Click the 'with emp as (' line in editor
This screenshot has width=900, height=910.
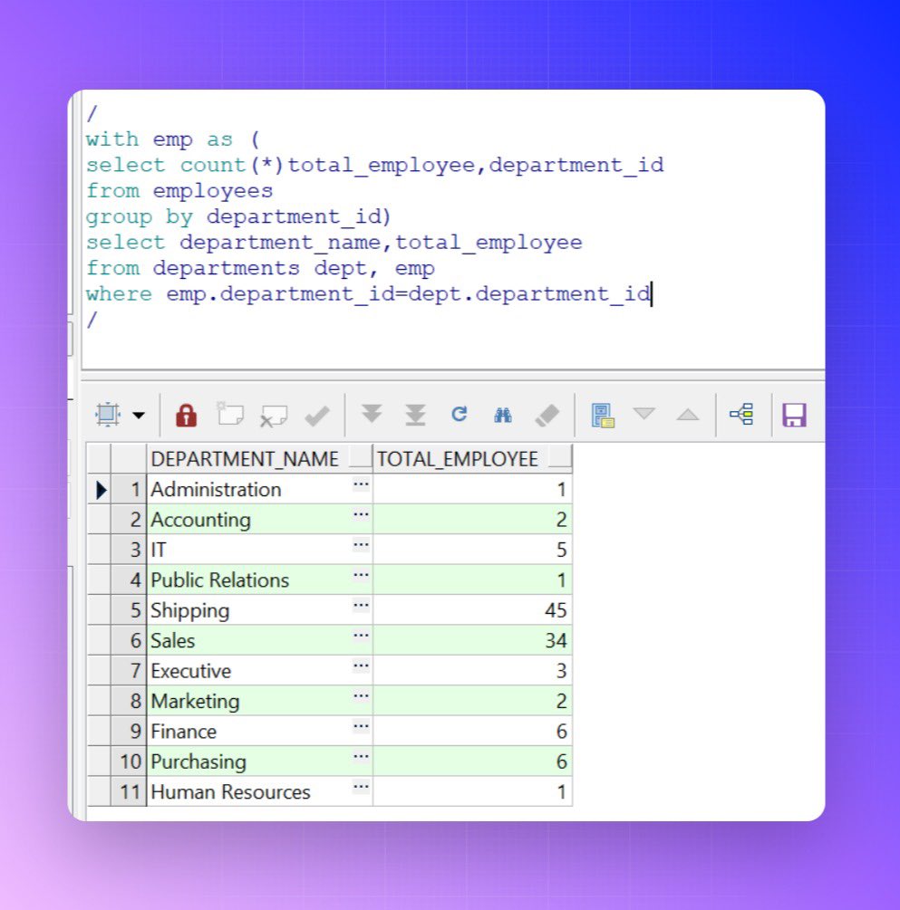click(172, 139)
